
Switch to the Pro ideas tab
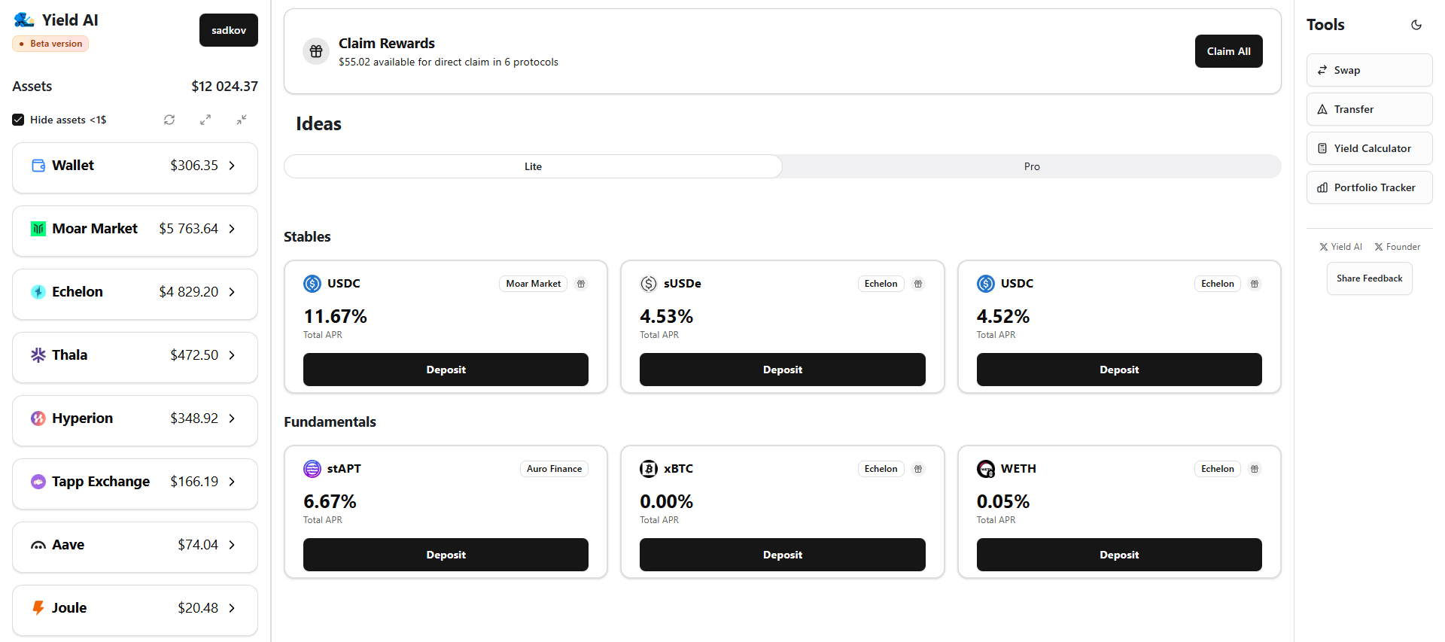coord(1031,166)
